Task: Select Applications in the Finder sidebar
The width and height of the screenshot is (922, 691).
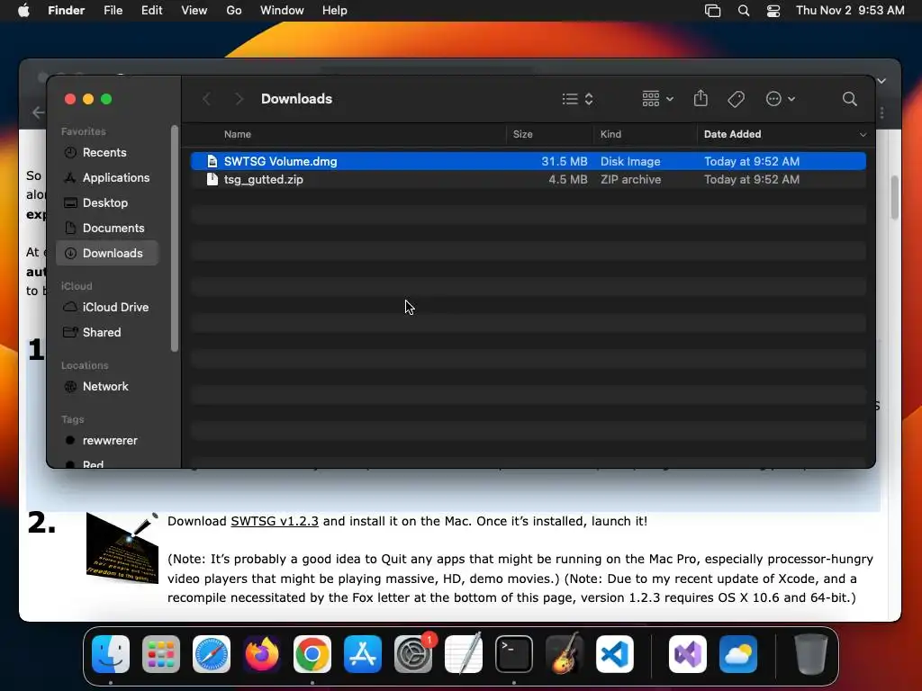Action: coord(107,177)
